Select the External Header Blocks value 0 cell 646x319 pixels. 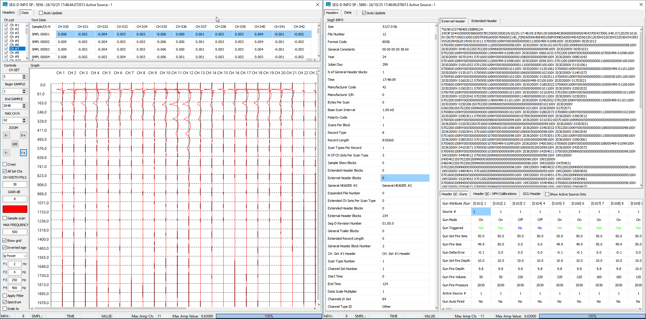(x=405, y=178)
